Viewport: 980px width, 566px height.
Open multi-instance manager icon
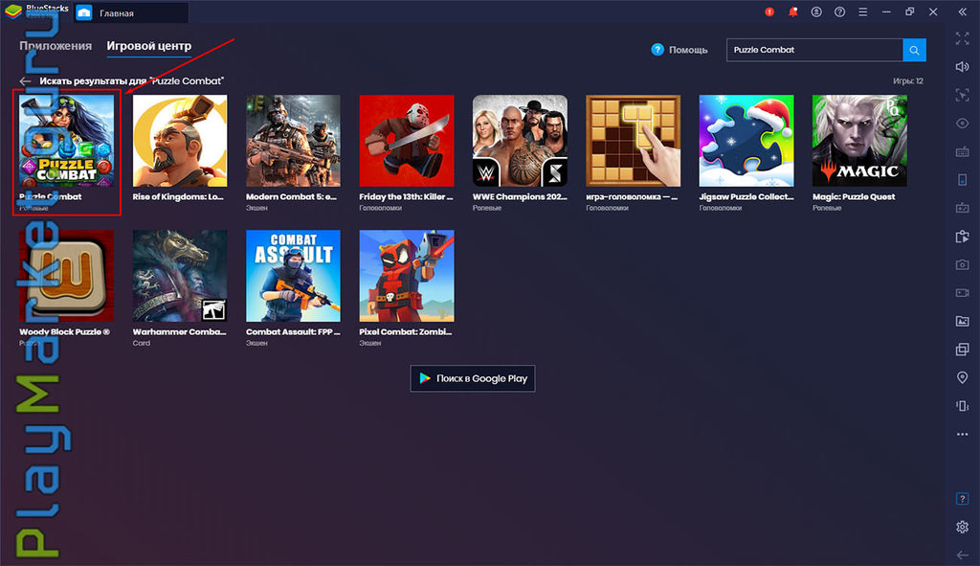click(x=963, y=349)
